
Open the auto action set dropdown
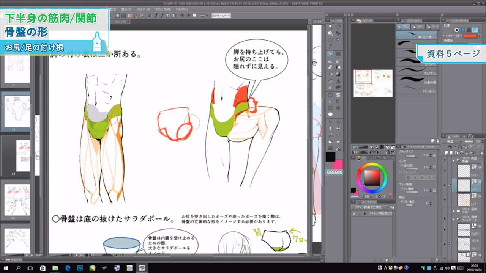388,207
